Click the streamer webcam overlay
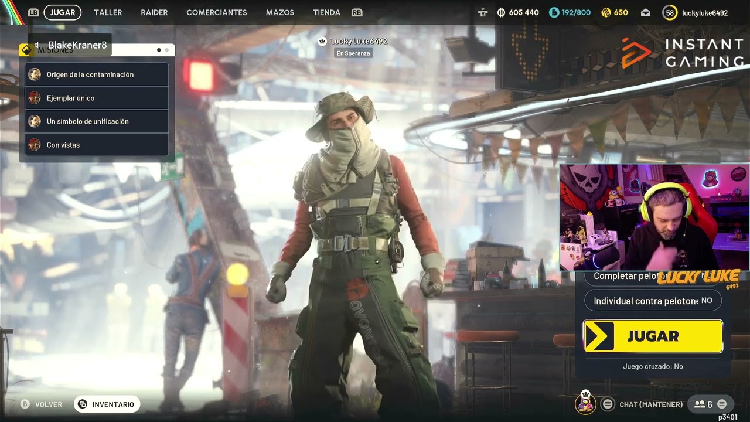 [x=654, y=217]
